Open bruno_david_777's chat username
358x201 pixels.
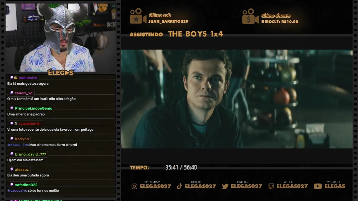[x=30, y=154]
